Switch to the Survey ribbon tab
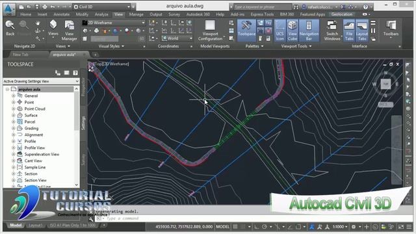This screenshot has width=416, height=234. (x=174, y=14)
